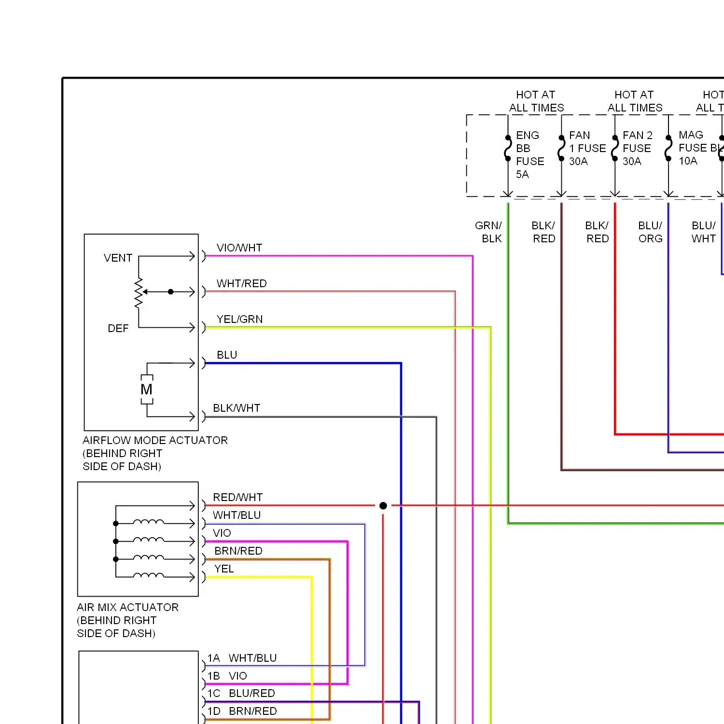724x724 pixels.
Task: Click the VENT label
Action: 118,258
